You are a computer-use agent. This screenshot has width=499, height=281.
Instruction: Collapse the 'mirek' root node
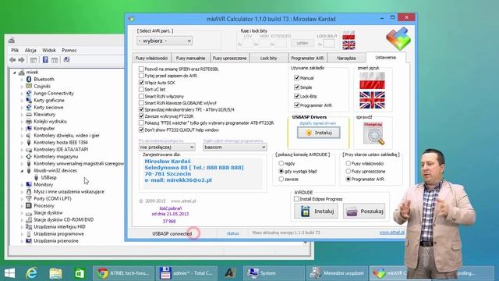(15, 73)
